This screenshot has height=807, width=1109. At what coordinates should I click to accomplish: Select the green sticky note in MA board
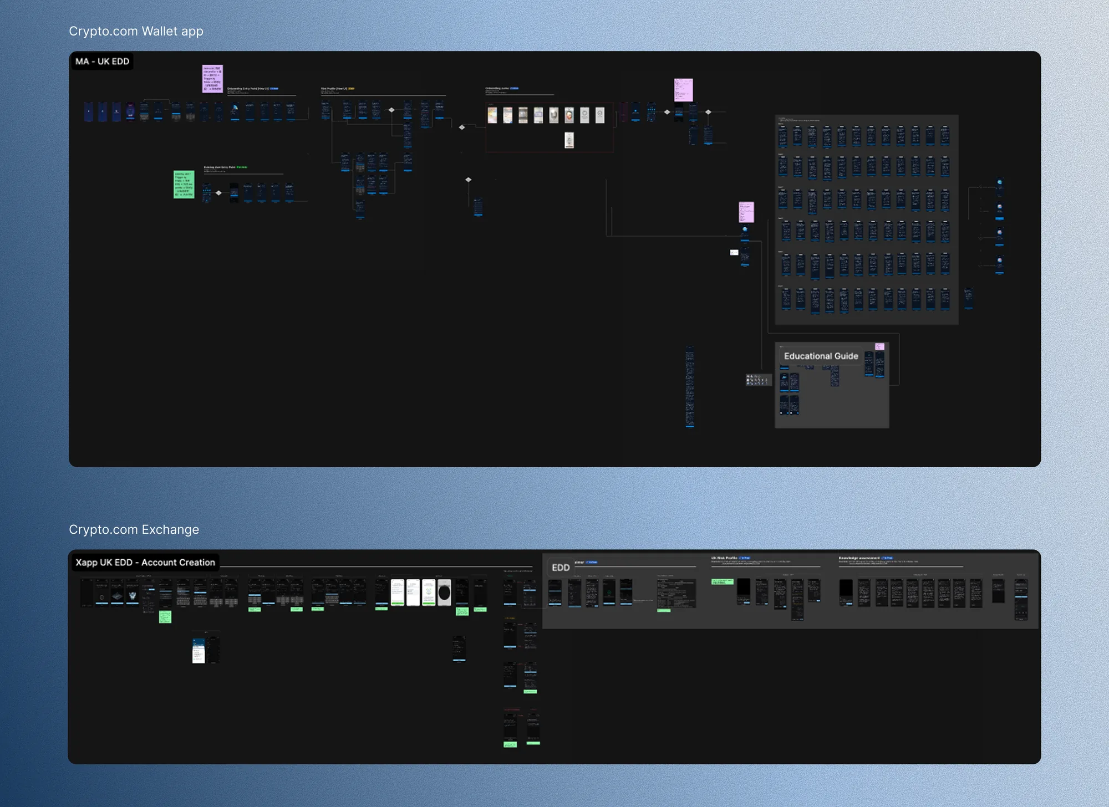(x=184, y=185)
